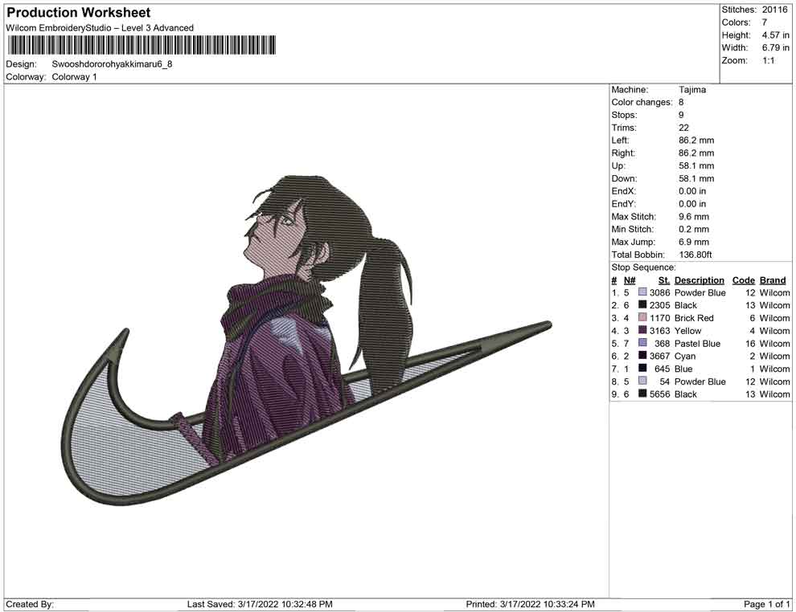Viewport: 796px width, 612px height.
Task: Click the 3667 Cyan color swatch
Action: point(642,356)
